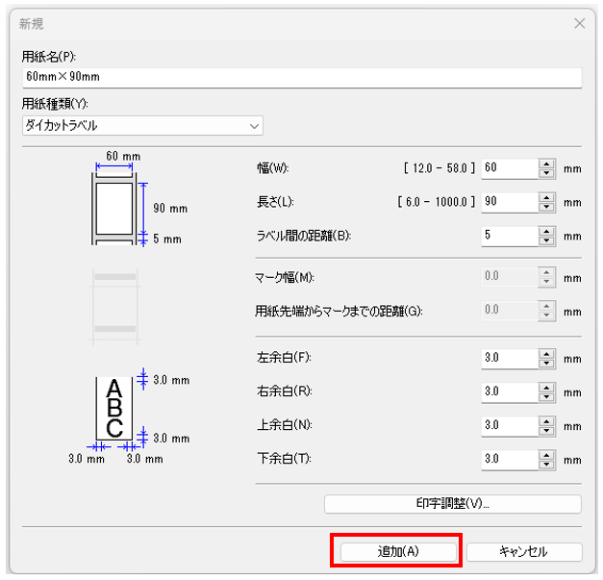This screenshot has width=603, height=580.
Task: Decrease 右余白(R) with the down arrow
Action: point(547,397)
